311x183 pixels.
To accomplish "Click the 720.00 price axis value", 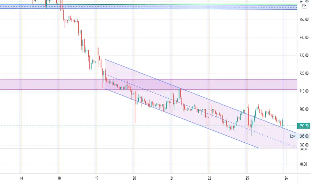I will 304,73.
